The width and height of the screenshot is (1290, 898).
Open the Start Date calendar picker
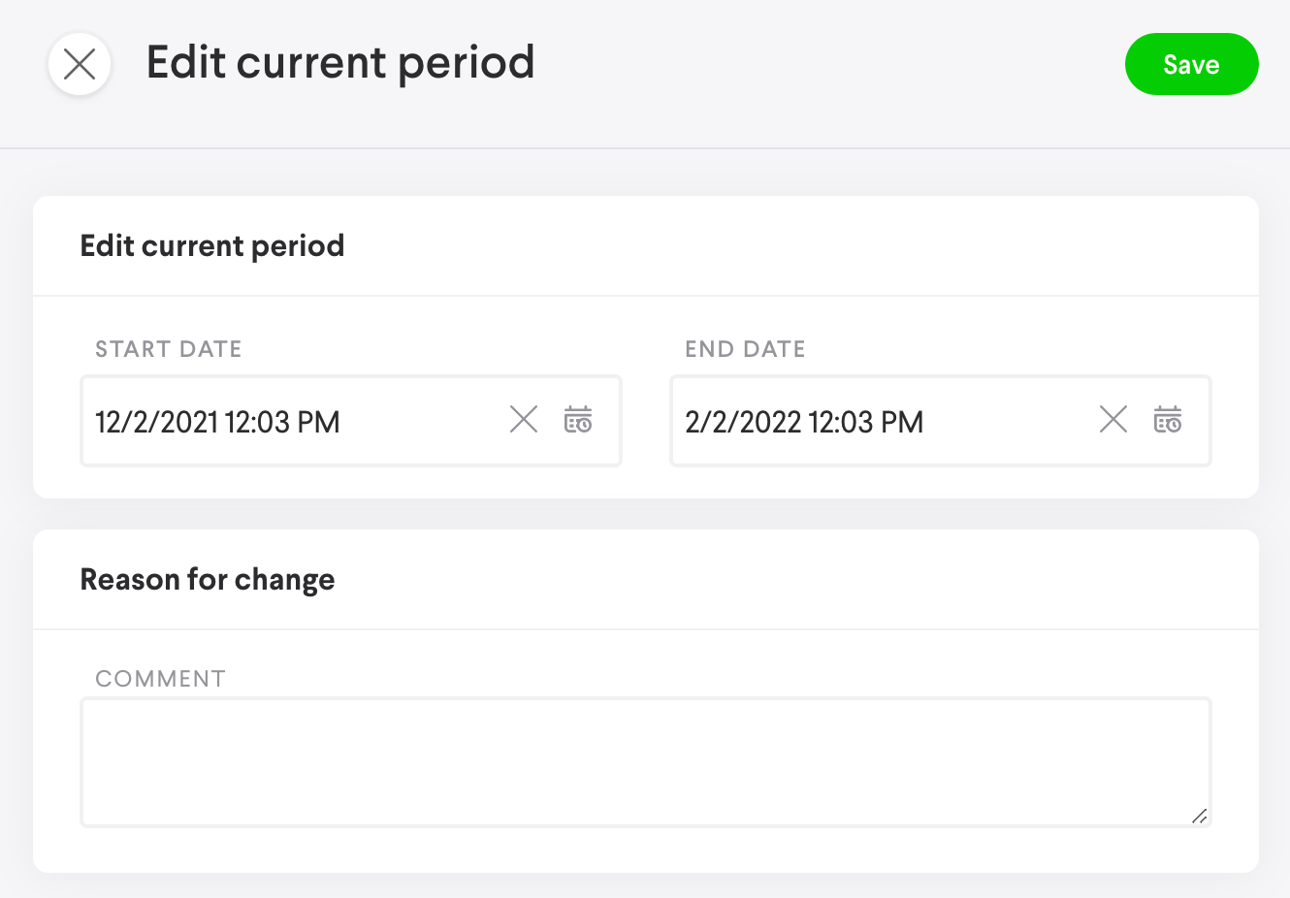coord(578,420)
